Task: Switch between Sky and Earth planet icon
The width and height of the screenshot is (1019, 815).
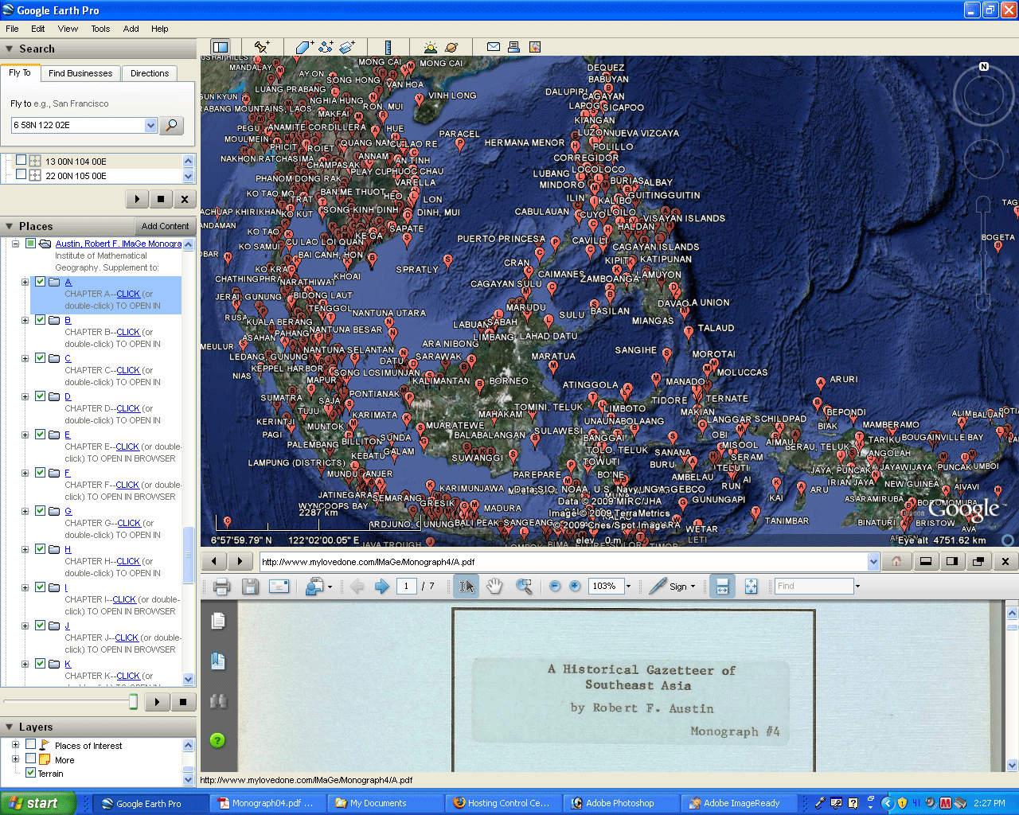Action: (451, 47)
